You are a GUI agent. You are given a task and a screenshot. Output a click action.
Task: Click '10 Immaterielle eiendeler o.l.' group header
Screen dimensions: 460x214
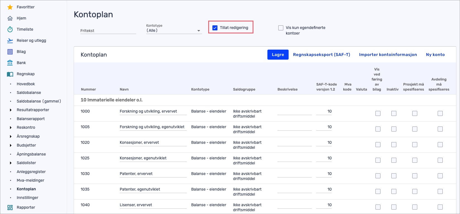(x=112, y=100)
